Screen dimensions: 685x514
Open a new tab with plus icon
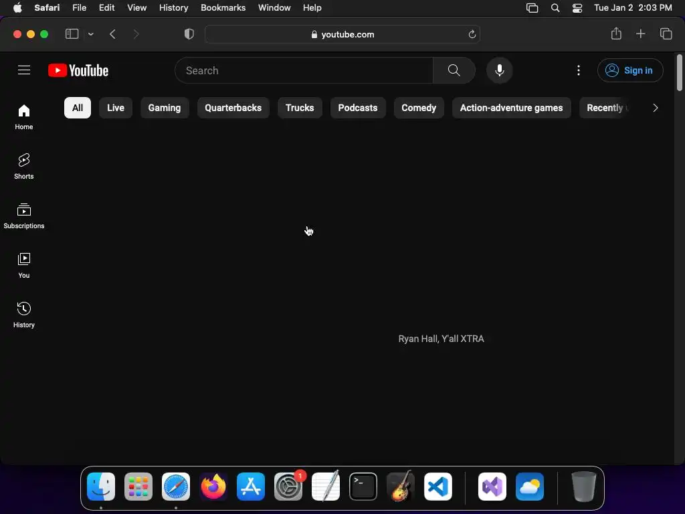pyautogui.click(x=640, y=33)
